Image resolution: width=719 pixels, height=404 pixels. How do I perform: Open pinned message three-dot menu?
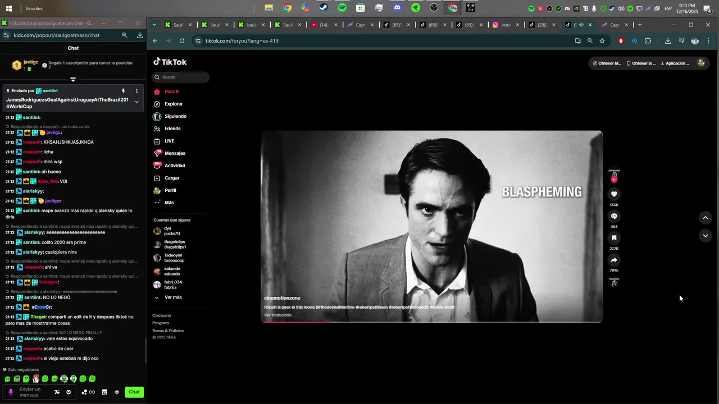pos(136,91)
